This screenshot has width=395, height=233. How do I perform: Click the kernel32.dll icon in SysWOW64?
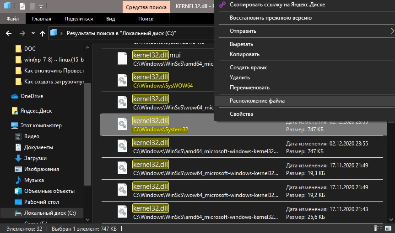coord(122,80)
